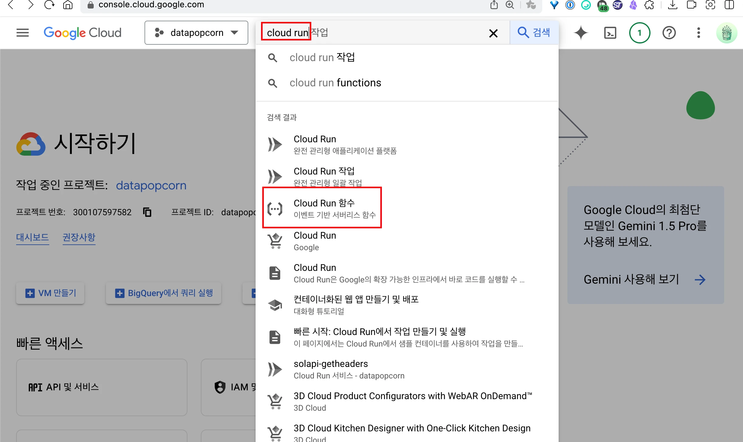Open the three-dot settings menu
This screenshot has height=442, width=743.
699,33
